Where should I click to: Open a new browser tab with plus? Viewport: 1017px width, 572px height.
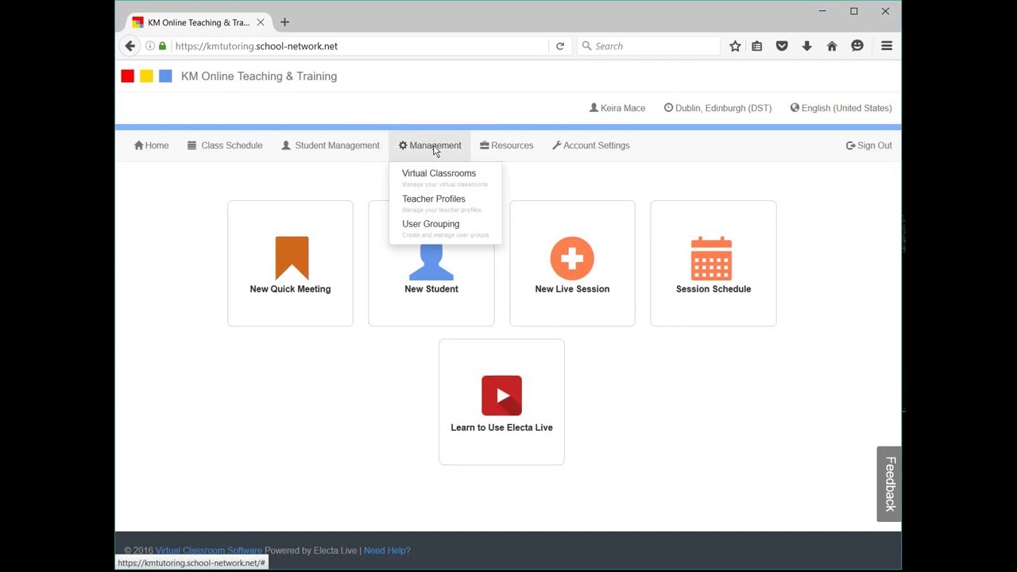pyautogui.click(x=284, y=22)
